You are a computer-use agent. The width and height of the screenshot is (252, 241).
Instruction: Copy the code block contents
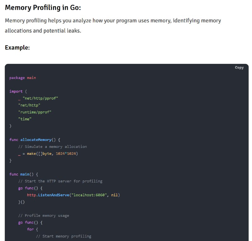(x=239, y=68)
